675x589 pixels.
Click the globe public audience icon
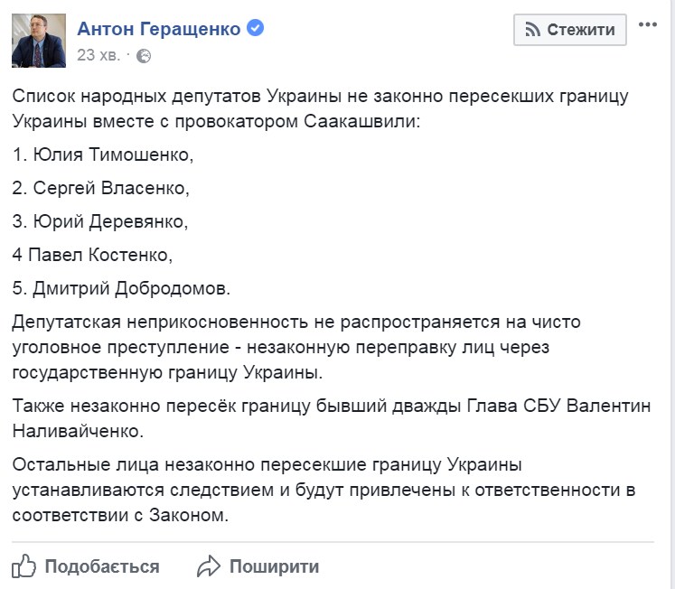pyautogui.click(x=144, y=56)
